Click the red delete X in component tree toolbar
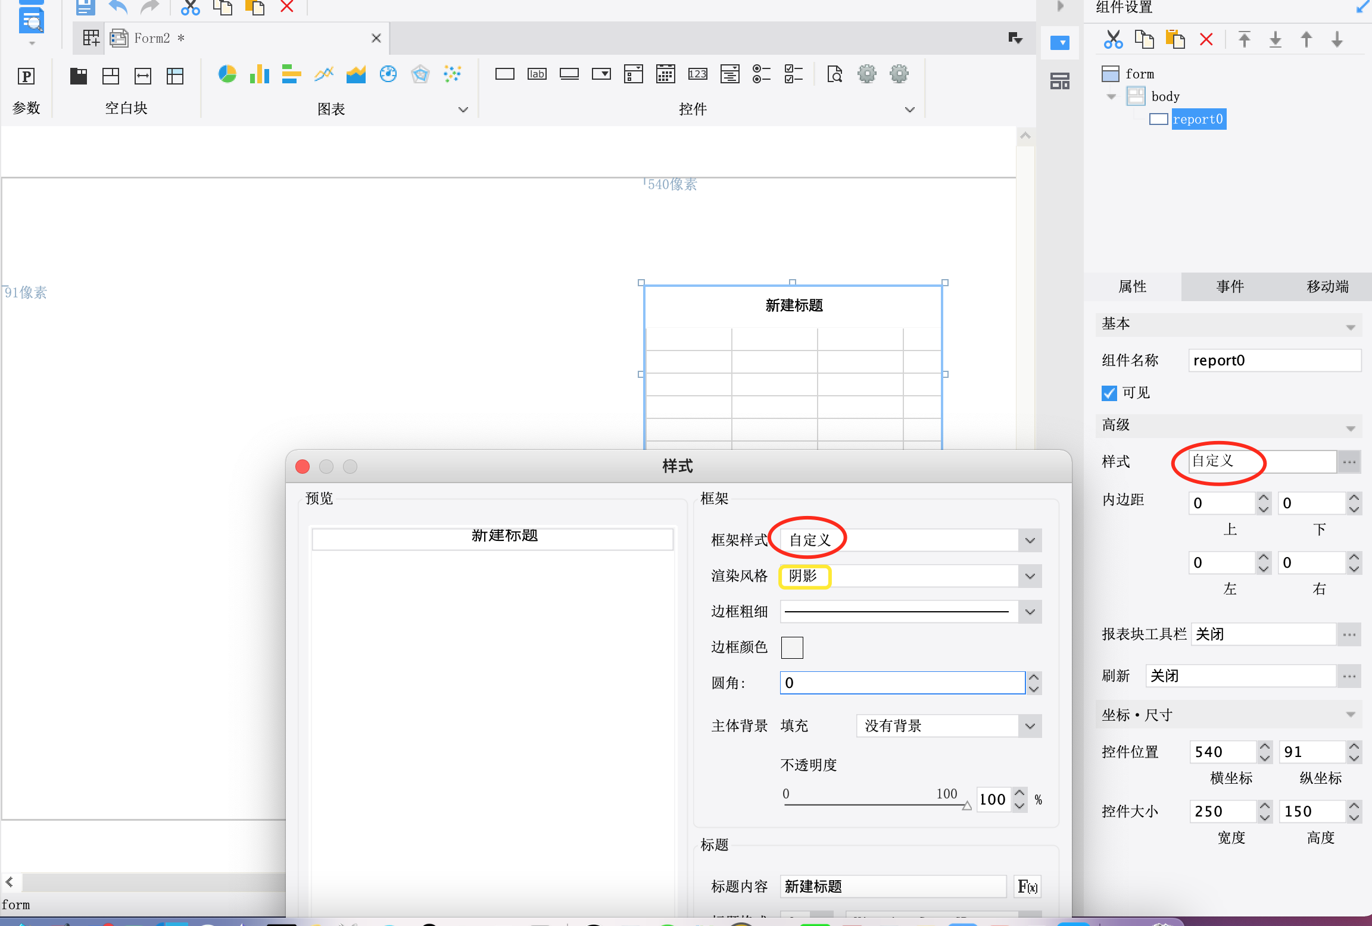Screen dimensions: 1372x926 (x=1206, y=40)
